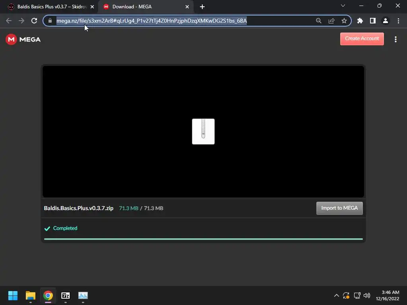Screen dimensions: 407x305
Task: Click the green download progress bar
Action: pyautogui.click(x=203, y=239)
